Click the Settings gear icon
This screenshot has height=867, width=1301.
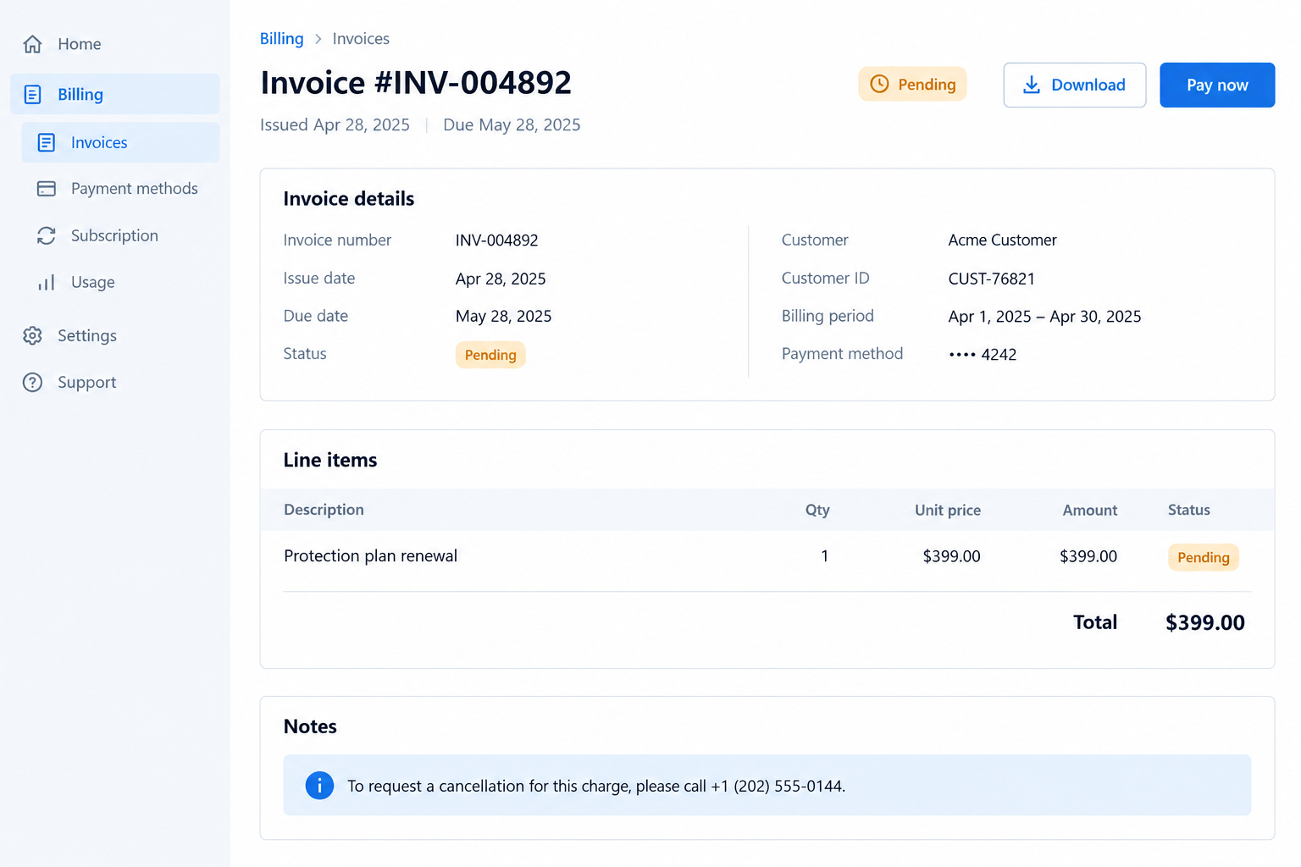coord(33,335)
